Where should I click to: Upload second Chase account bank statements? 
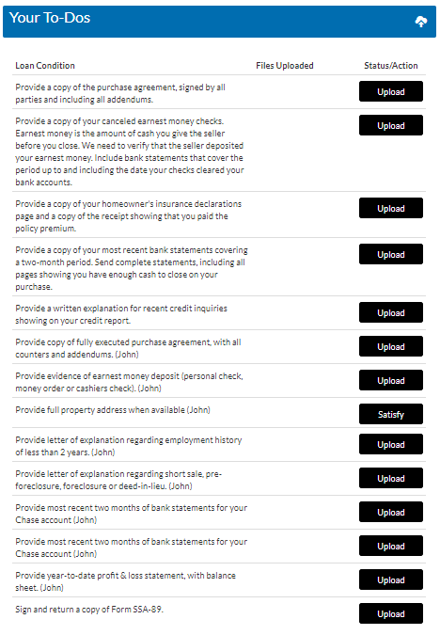pyautogui.click(x=390, y=546)
